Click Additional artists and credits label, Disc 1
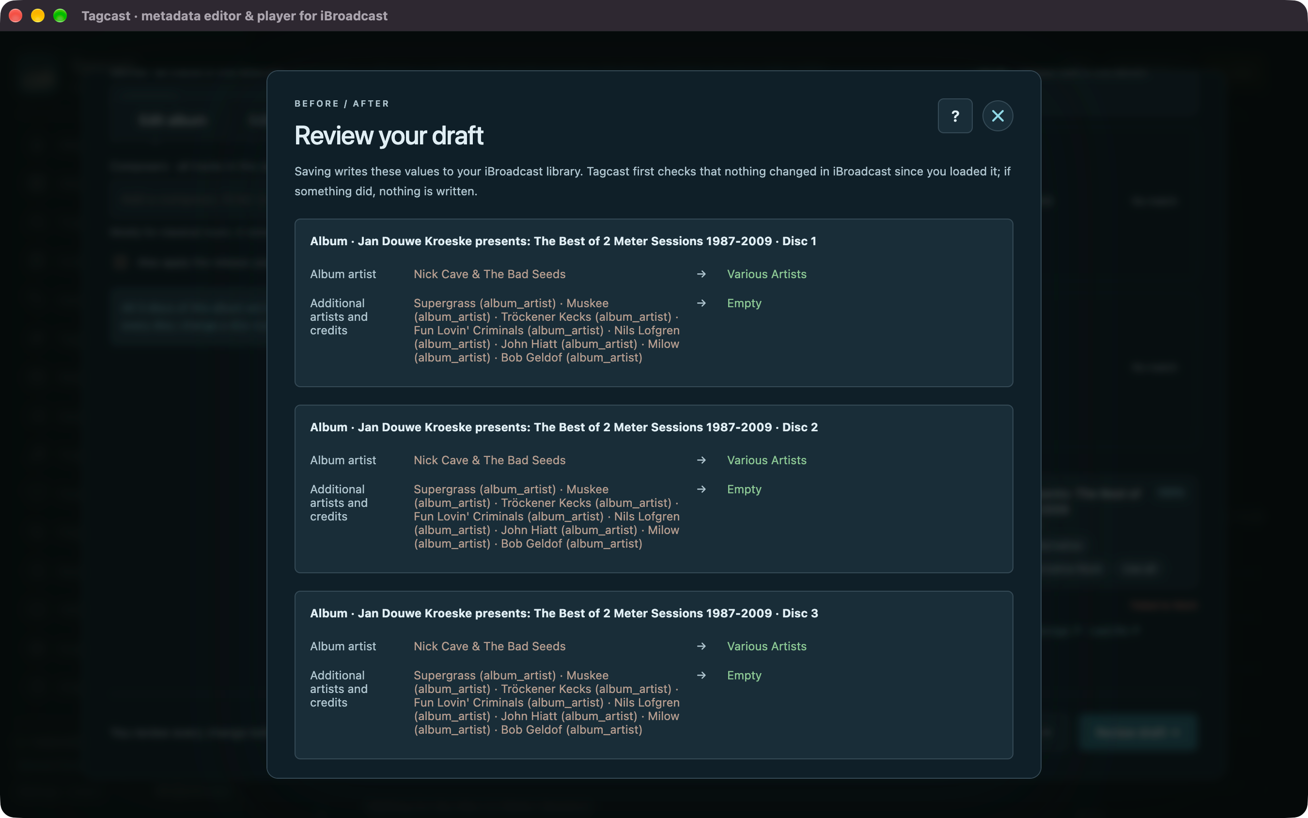The height and width of the screenshot is (818, 1308). coord(339,317)
